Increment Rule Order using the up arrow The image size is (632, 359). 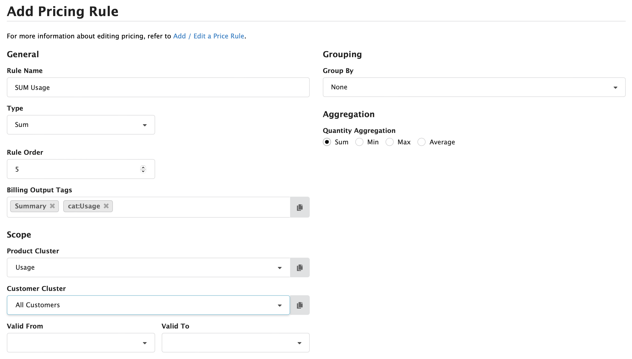point(143,167)
